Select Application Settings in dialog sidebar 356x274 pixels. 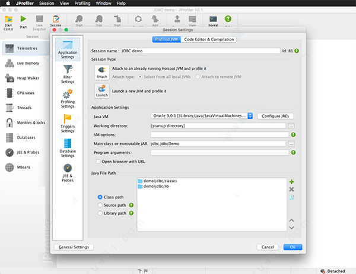click(x=68, y=49)
